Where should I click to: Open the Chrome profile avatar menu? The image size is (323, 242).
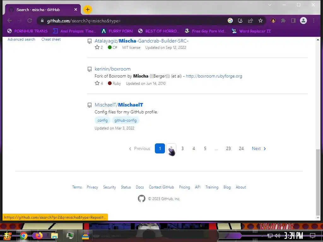tap(303, 20)
